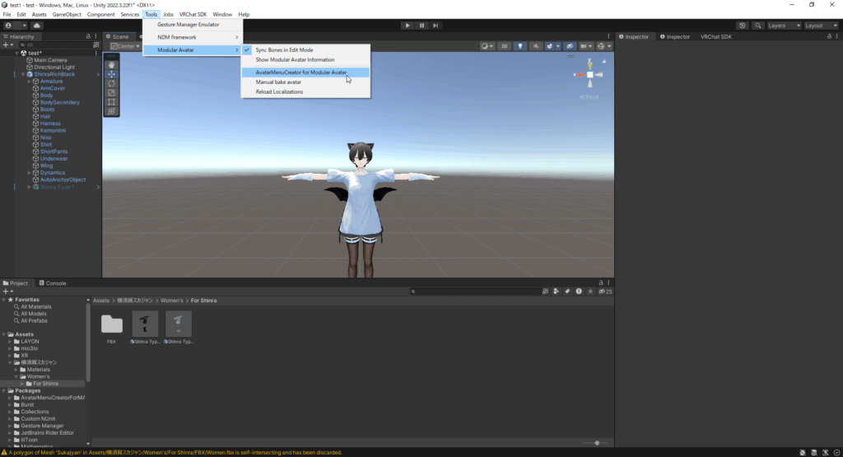Click Search by Type icon

coord(556,291)
